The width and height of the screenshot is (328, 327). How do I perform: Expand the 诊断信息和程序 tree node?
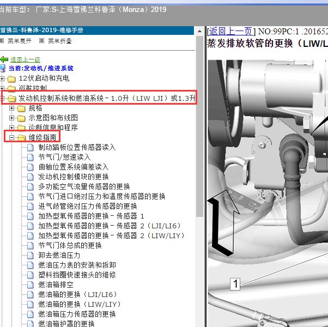click(12, 128)
